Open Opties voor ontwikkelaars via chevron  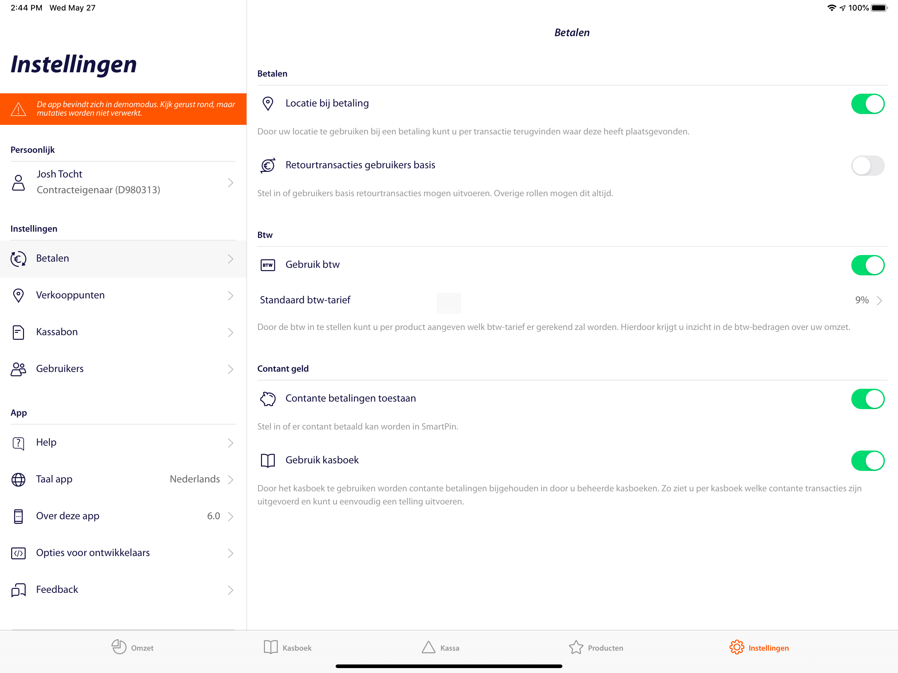[x=231, y=553]
